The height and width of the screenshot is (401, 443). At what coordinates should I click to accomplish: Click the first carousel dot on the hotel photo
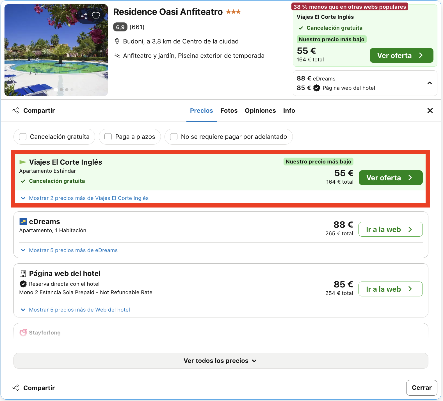56,89
